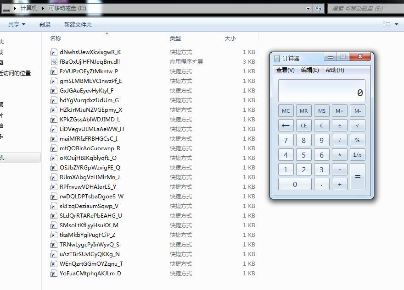The image size is (404, 290).
Task: Click the 新建文件夹 button
Action: pyautogui.click(x=78, y=24)
